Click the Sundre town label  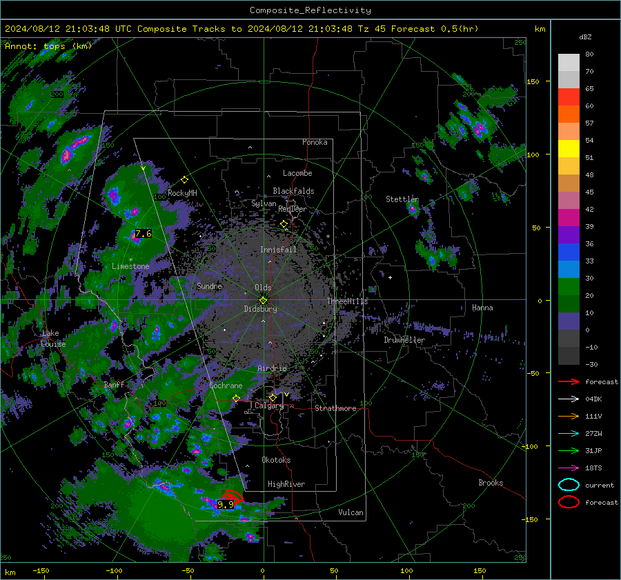click(x=209, y=286)
